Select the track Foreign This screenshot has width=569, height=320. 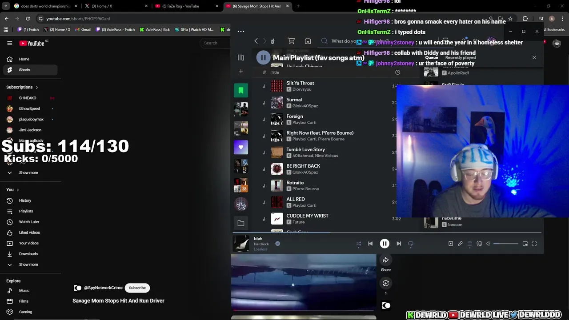[294, 116]
